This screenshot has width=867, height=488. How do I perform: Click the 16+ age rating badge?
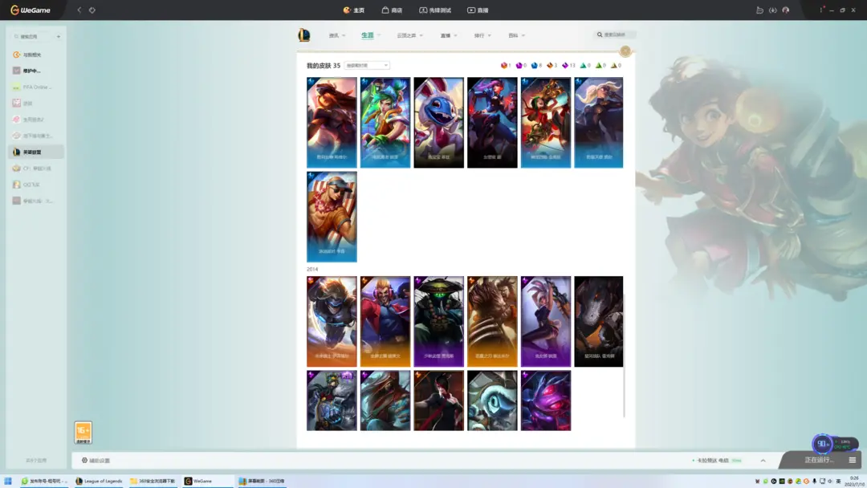[x=83, y=432]
